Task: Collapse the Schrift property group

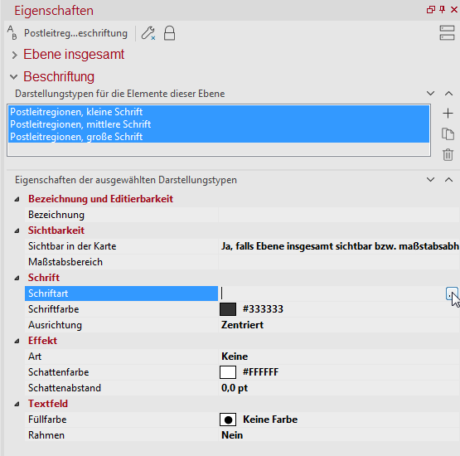Action: pos(17,279)
